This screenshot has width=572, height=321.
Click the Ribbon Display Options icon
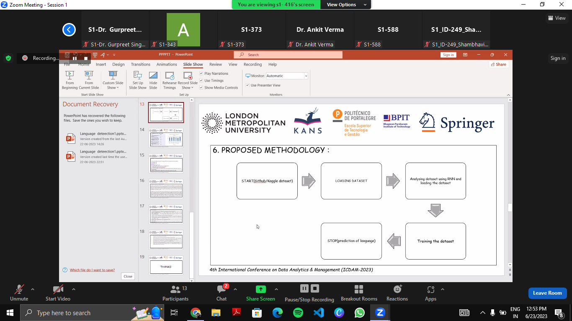point(465,55)
